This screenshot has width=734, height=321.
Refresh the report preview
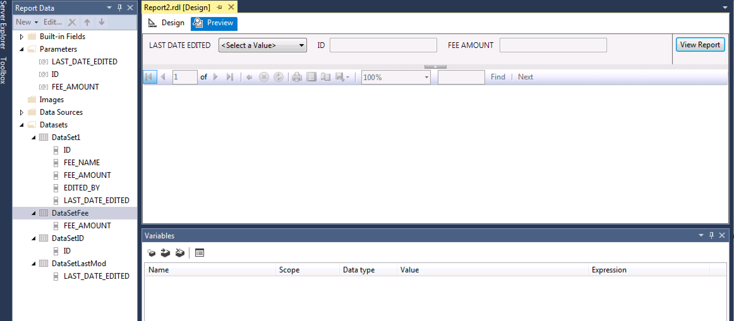click(x=278, y=77)
